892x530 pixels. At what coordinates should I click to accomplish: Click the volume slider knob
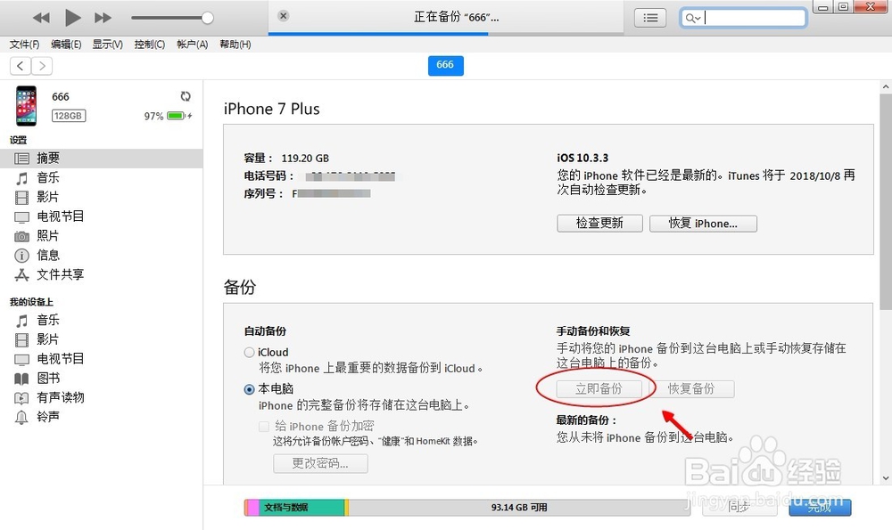pyautogui.click(x=208, y=18)
